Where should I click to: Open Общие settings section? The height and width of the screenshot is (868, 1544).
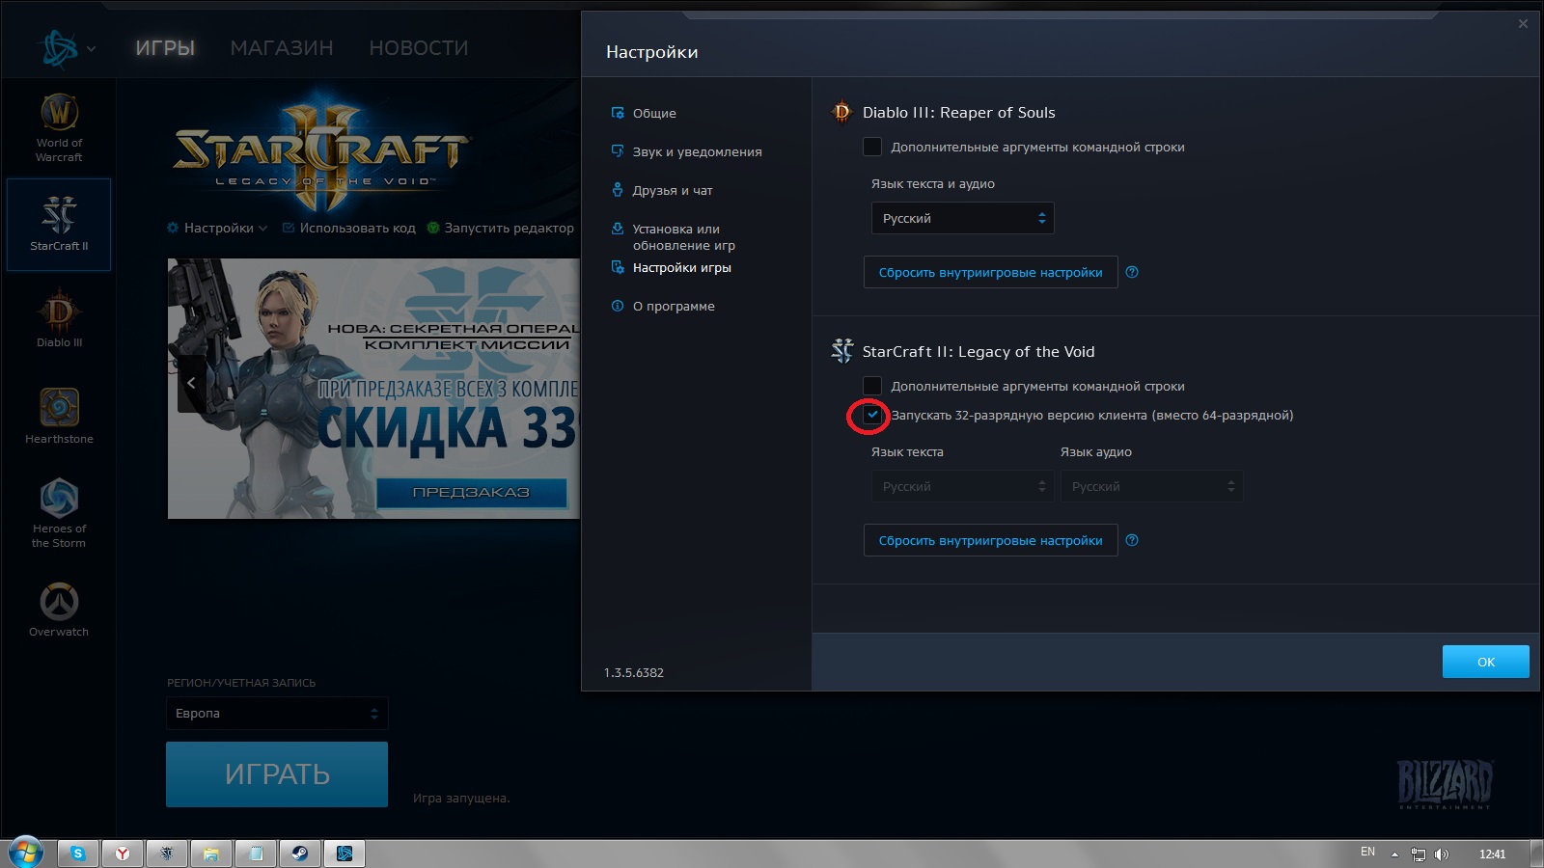[644, 113]
